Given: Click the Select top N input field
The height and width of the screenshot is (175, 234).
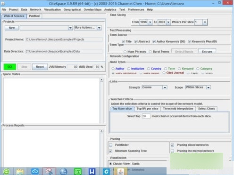Looking at the screenshot, I should [146, 116].
